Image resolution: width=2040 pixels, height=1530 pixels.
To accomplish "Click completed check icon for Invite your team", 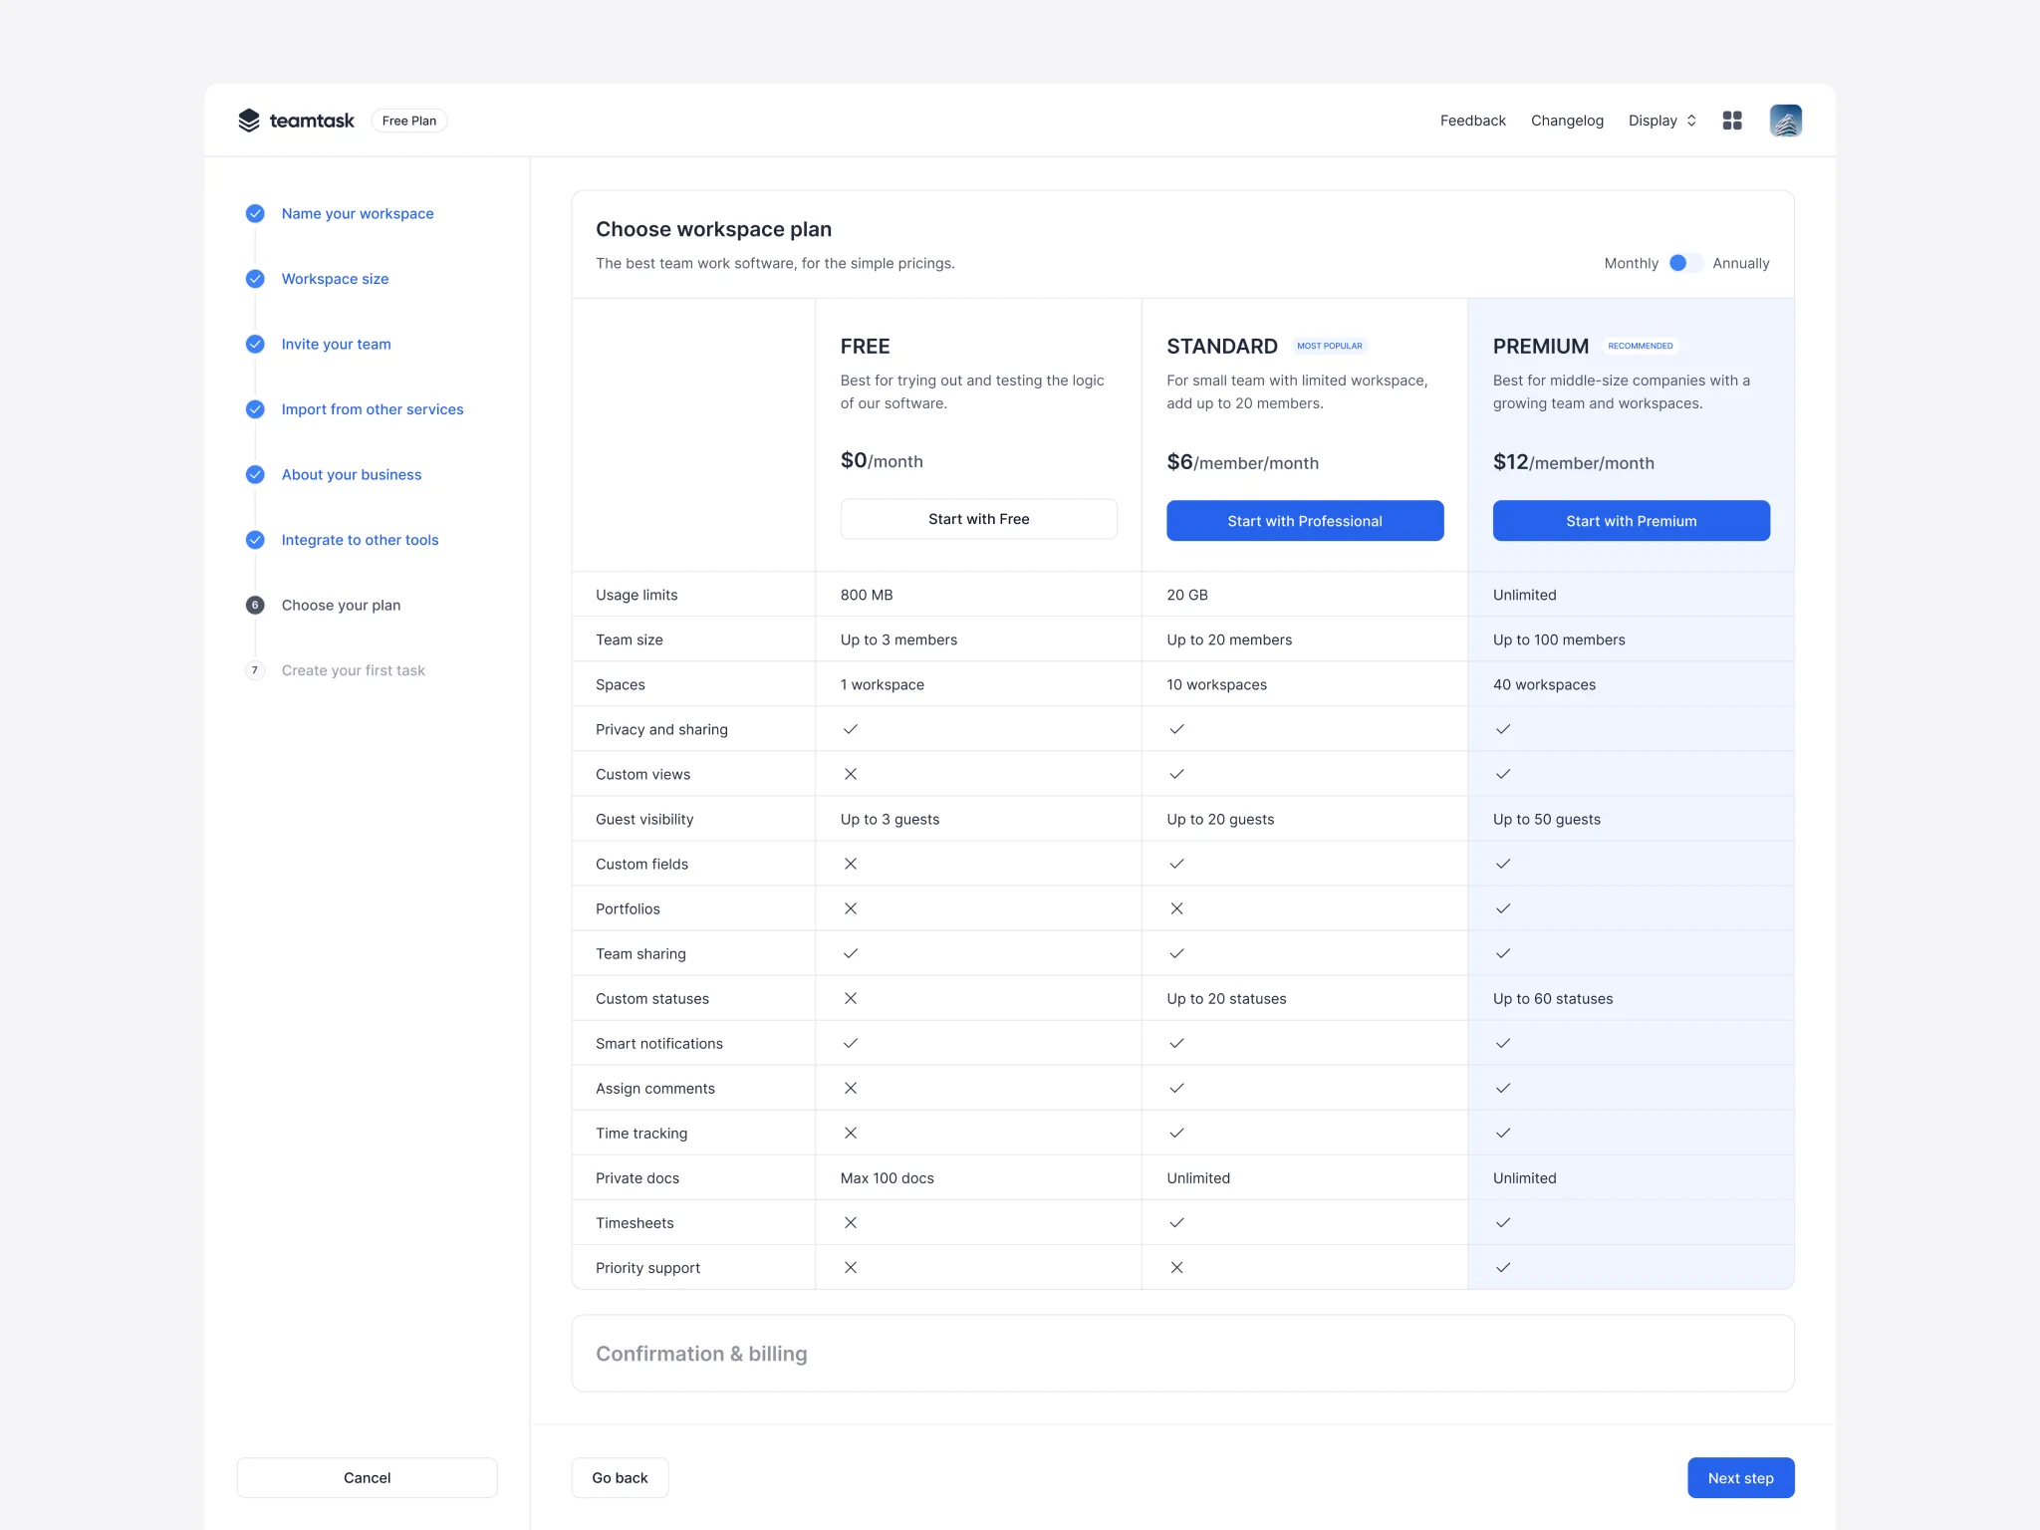I will pos(255,344).
